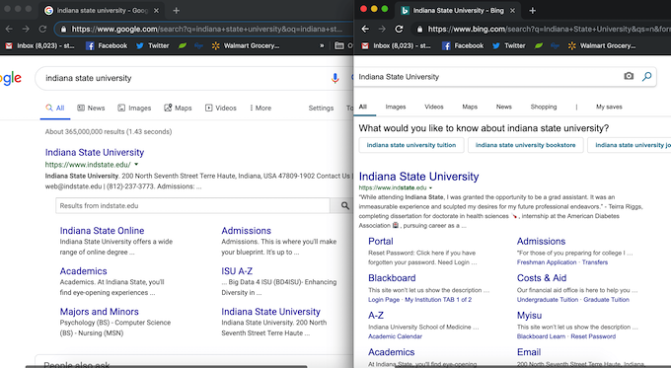Close the Indiana state university Google tab

pyautogui.click(x=156, y=10)
